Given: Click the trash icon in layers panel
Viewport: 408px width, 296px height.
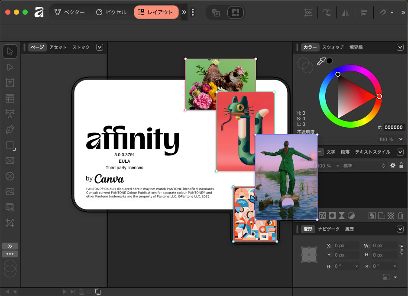Looking at the screenshot, I should click(x=401, y=216).
